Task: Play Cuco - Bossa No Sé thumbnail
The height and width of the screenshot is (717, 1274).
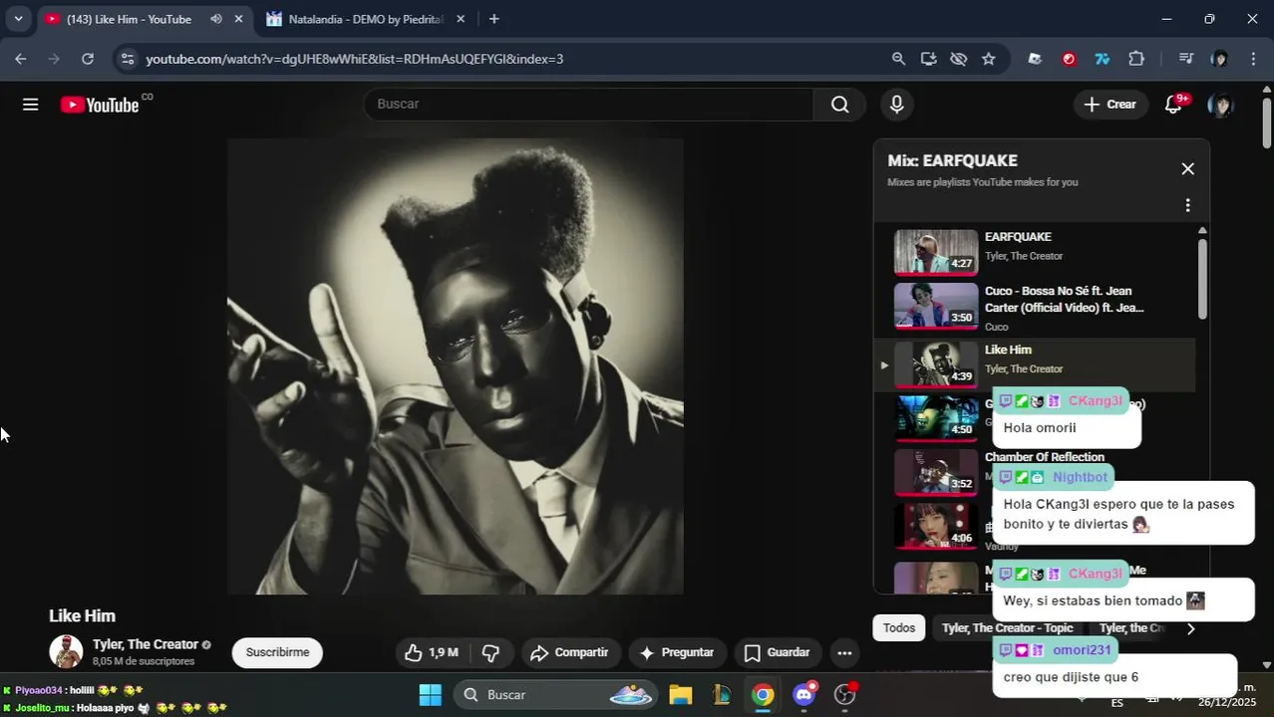Action: 936,306
